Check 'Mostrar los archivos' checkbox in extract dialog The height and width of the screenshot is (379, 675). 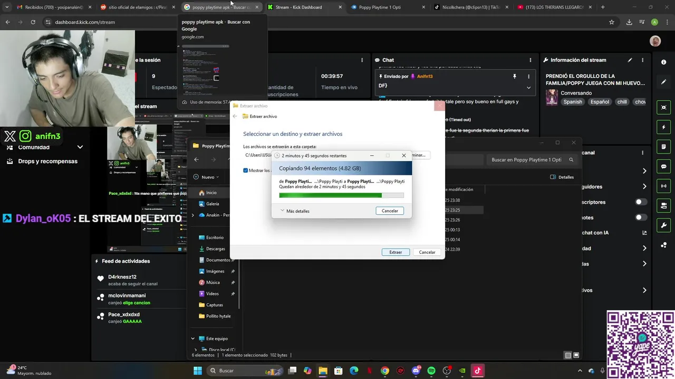click(246, 171)
